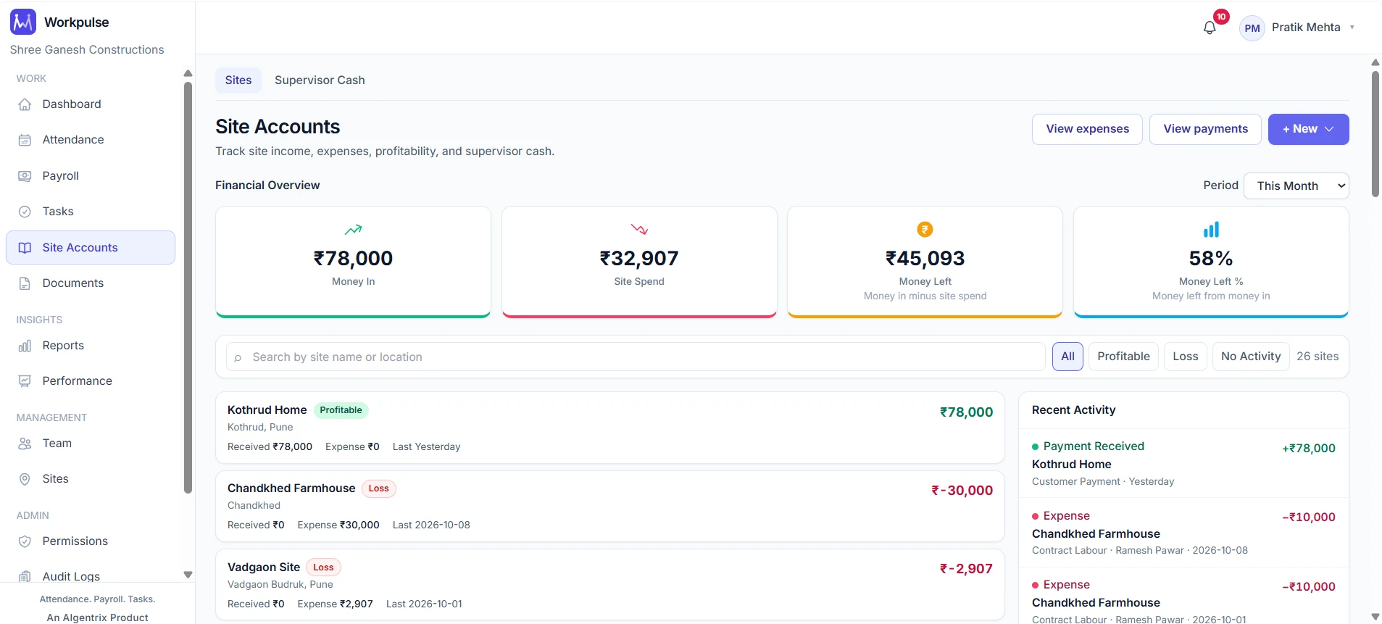Viewport: 1382px width, 624px height.
Task: Click the Permissions shield icon
Action: pos(25,541)
